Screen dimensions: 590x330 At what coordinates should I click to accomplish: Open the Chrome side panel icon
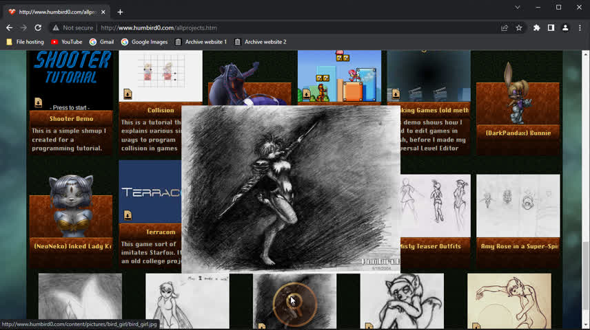coord(551,27)
